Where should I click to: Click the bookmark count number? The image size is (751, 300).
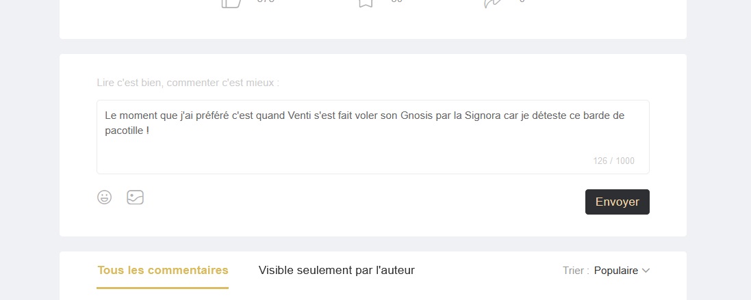click(397, 1)
